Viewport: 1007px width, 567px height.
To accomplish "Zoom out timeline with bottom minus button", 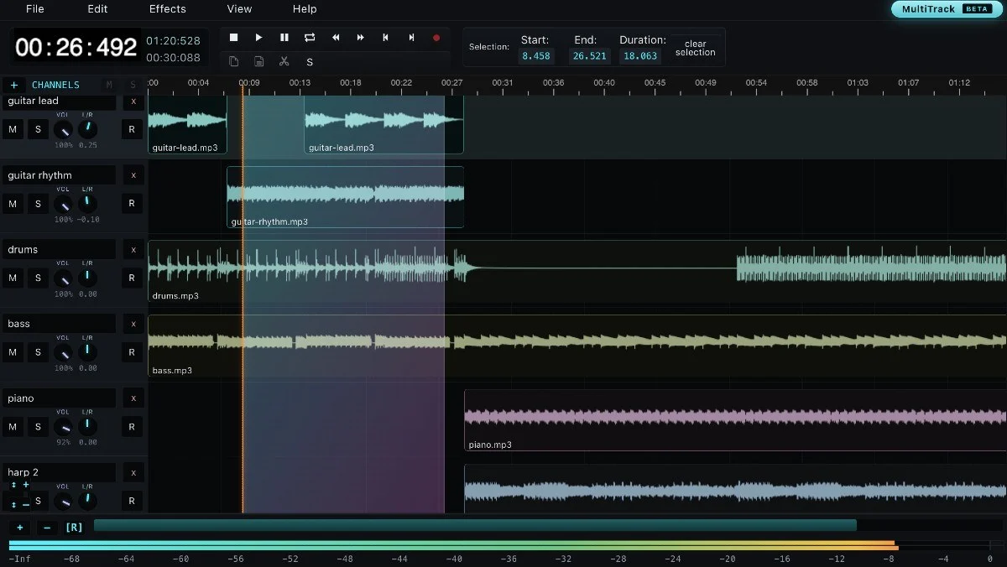I will 47,528.
